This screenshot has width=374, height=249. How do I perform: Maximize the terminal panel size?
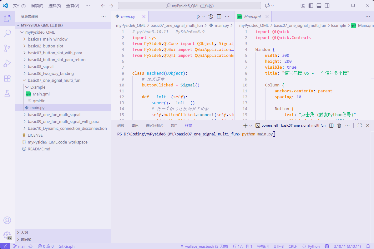tap(360, 125)
